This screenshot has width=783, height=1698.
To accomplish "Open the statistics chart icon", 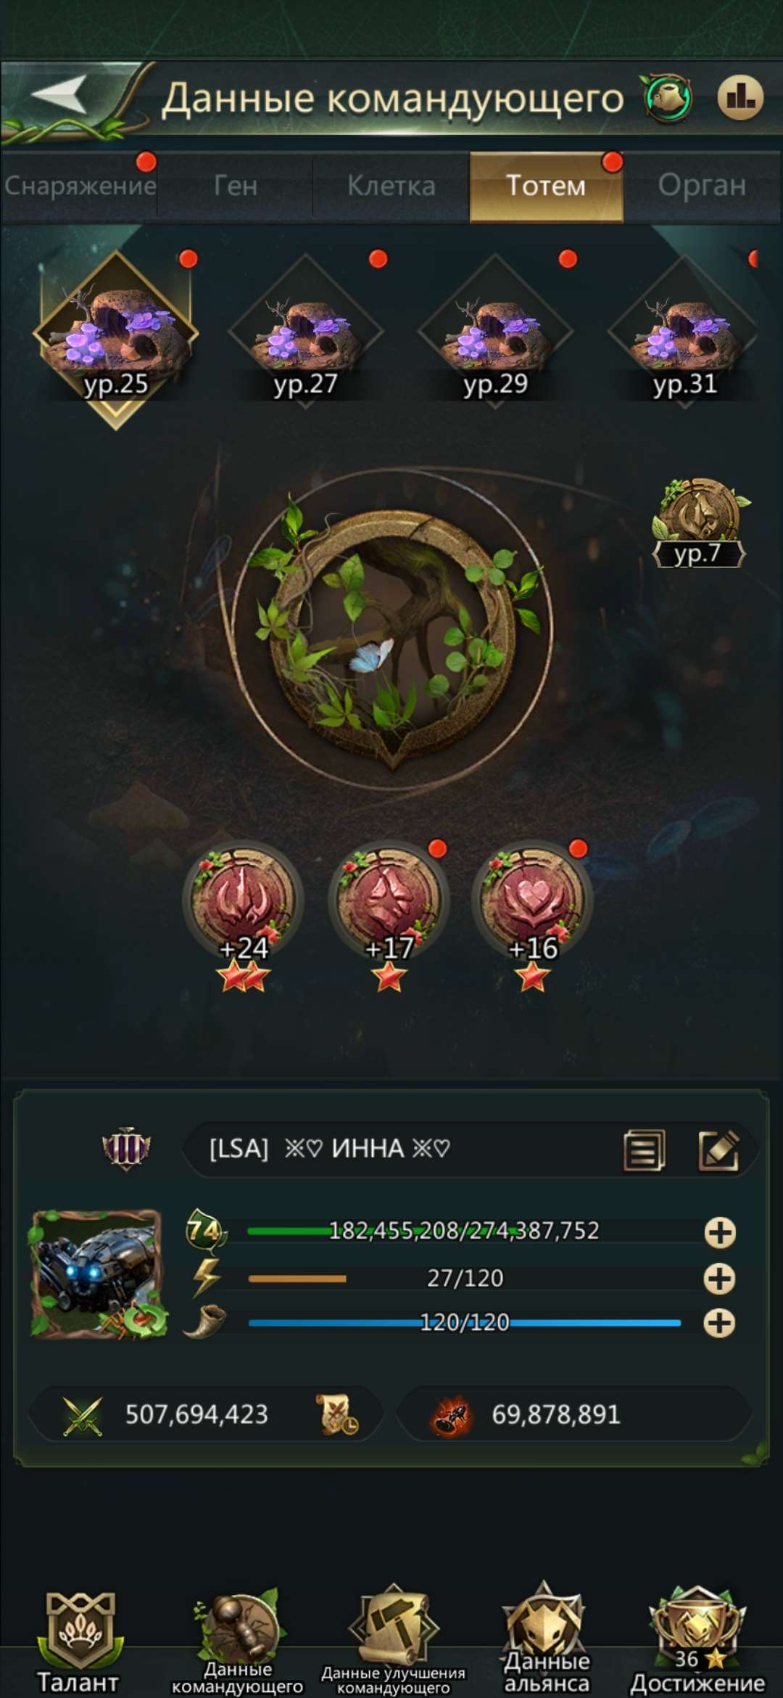I will (740, 97).
